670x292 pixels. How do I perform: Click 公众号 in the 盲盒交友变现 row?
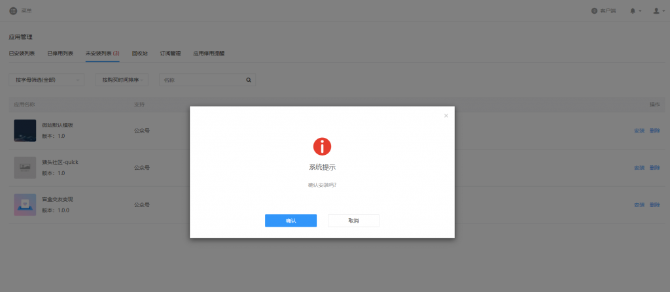tap(142, 205)
